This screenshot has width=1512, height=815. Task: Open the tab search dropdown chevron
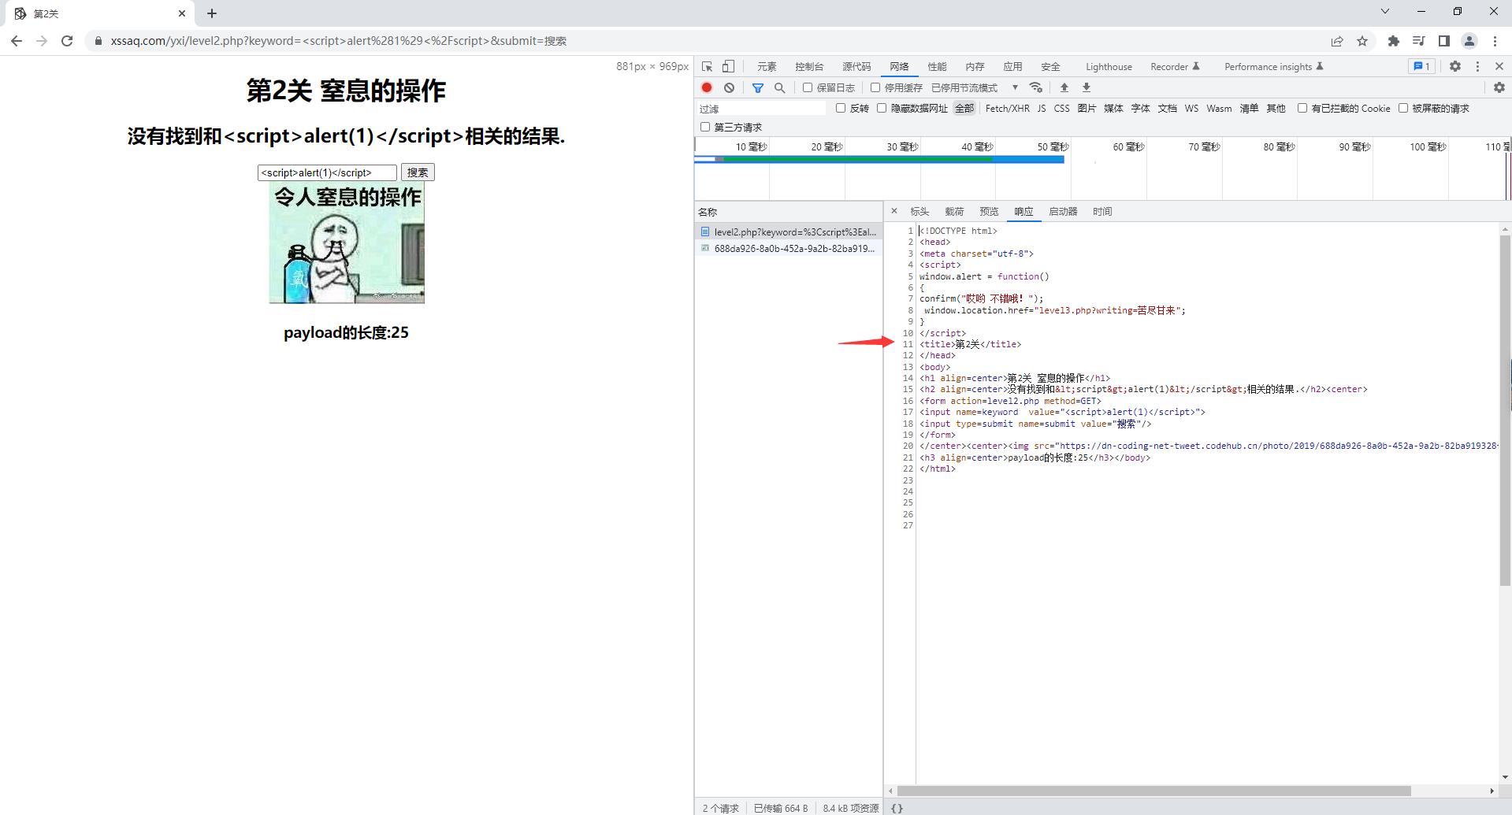1384,11
